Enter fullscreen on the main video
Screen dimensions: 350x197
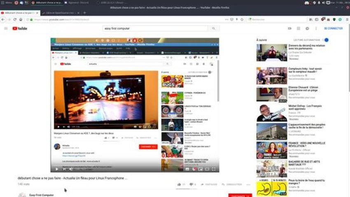(x=214, y=169)
